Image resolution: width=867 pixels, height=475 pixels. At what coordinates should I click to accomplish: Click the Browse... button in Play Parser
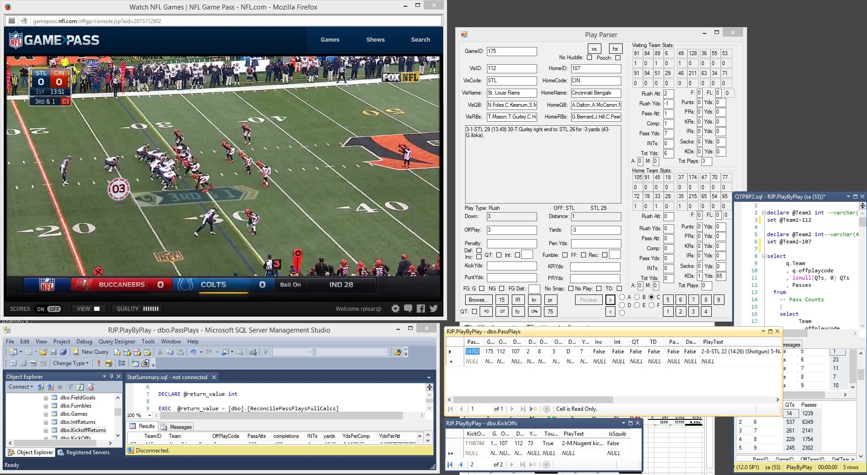pos(478,300)
